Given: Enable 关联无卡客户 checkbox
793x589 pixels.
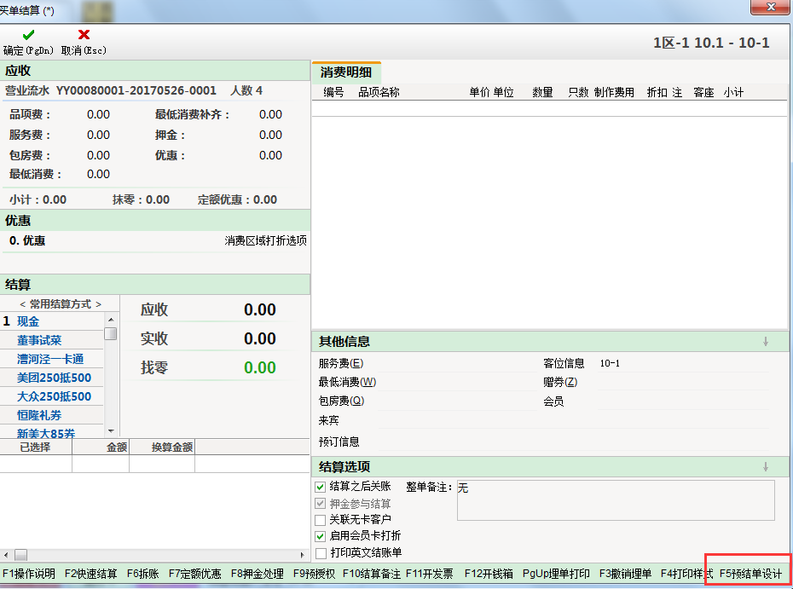Looking at the screenshot, I should pos(320,520).
